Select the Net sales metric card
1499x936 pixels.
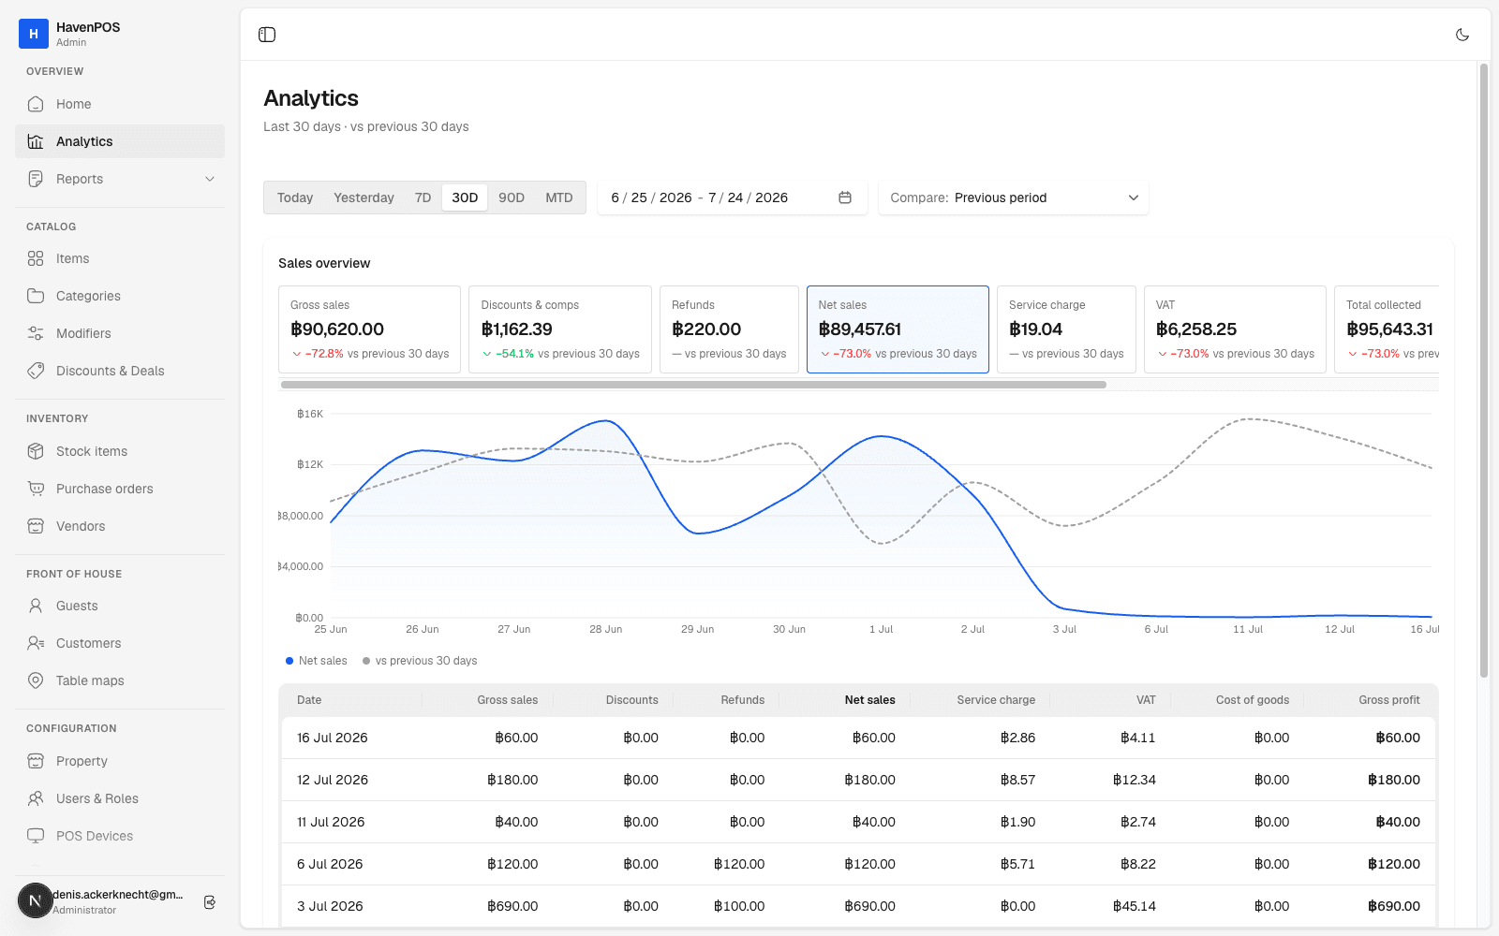pos(898,329)
